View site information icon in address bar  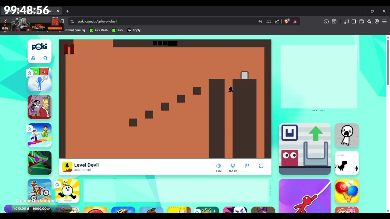coord(72,21)
